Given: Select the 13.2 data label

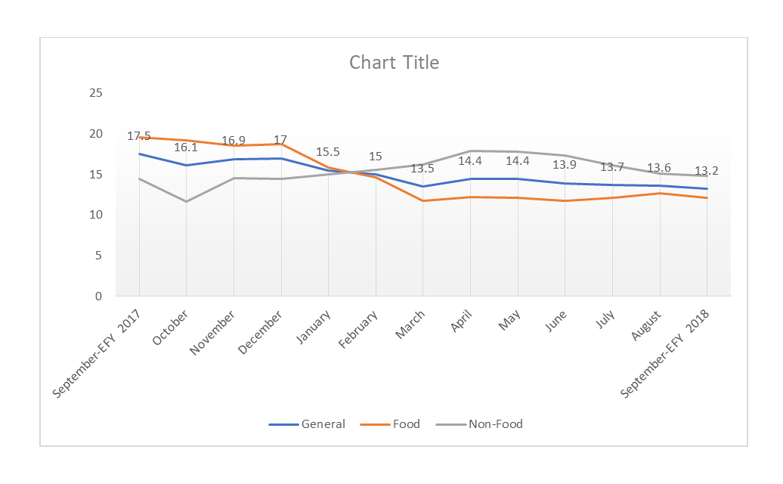Looking at the screenshot, I should [x=706, y=171].
